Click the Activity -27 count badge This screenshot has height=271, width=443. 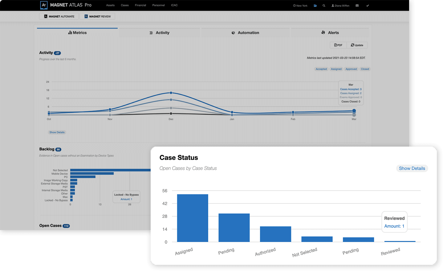click(x=57, y=53)
